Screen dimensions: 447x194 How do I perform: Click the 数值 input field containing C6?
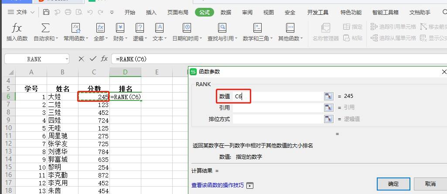click(x=278, y=97)
